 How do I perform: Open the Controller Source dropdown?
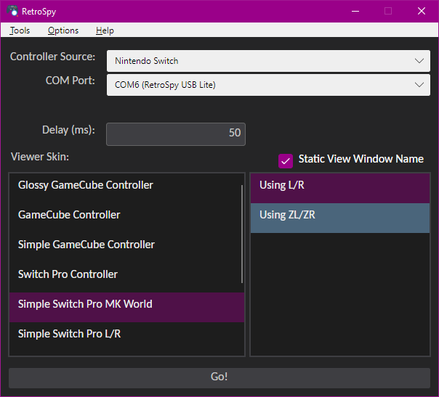tap(268, 61)
